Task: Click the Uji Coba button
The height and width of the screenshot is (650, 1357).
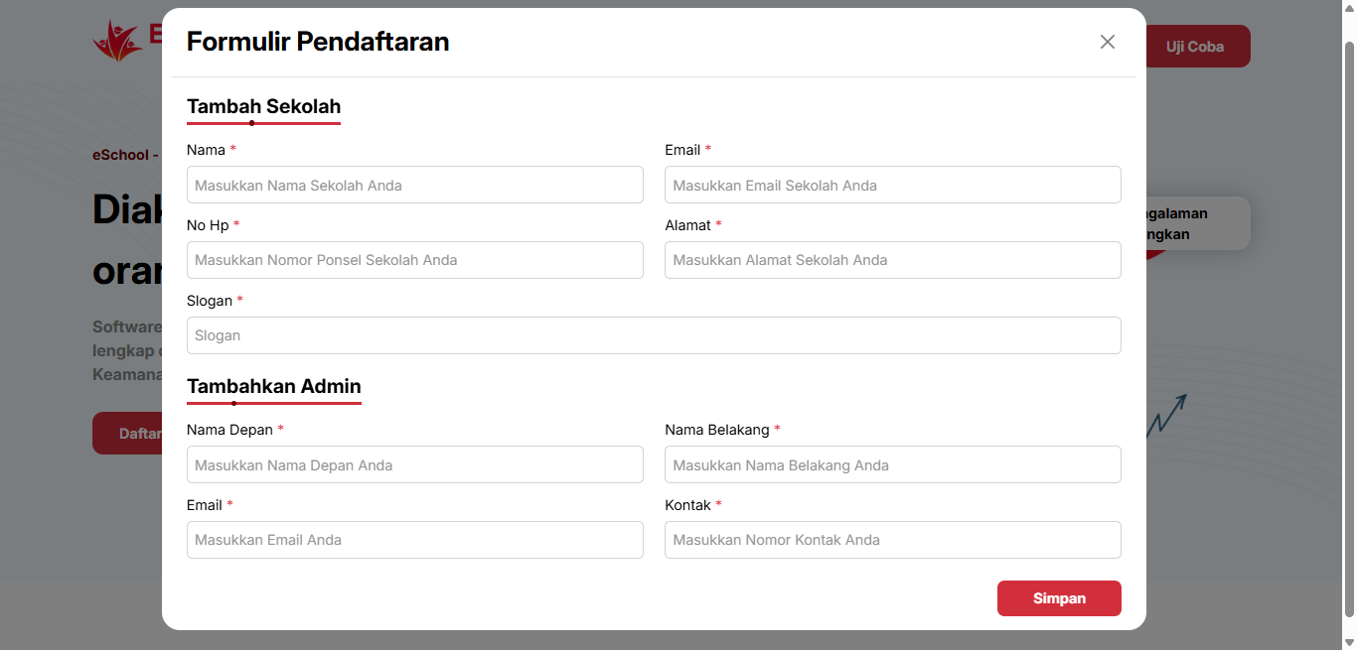Action: click(x=1198, y=47)
